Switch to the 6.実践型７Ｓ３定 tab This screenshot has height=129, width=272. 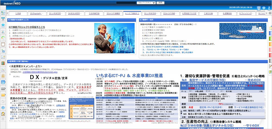[189, 13]
